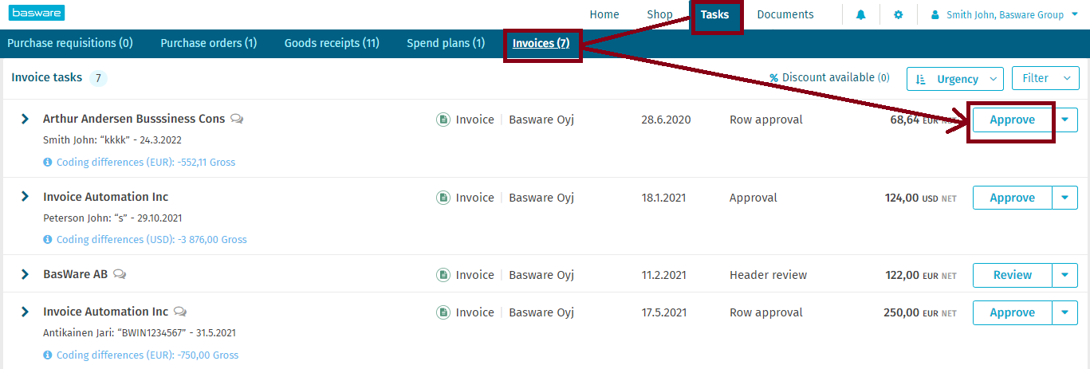Expand the Arthur Andersen Busssiness Cons row

(25, 119)
